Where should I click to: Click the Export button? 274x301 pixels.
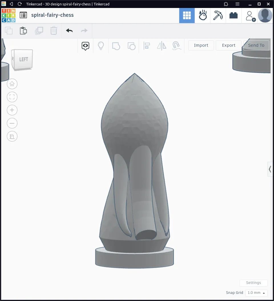[x=229, y=45]
